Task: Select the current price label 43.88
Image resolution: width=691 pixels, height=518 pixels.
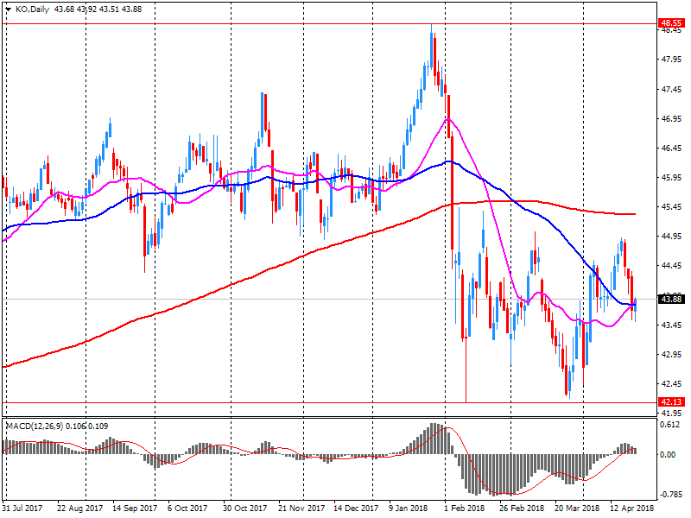Action: [x=671, y=300]
